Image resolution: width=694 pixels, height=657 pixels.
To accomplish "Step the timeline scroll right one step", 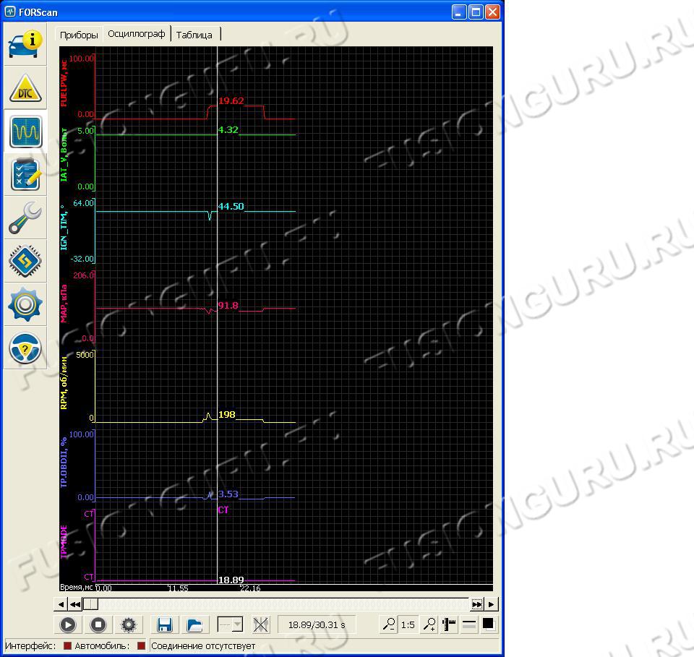I will (491, 604).
